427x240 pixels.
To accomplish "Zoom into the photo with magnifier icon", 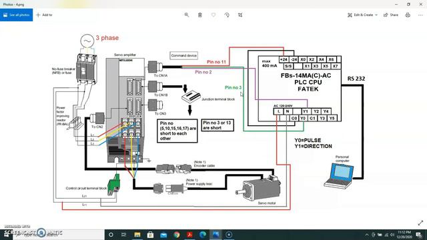I will tap(187, 15).
